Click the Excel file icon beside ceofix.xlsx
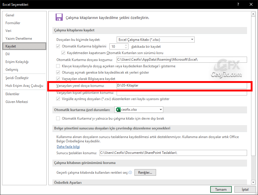The width and height of the screenshot is (258, 195). [x=118, y=110]
